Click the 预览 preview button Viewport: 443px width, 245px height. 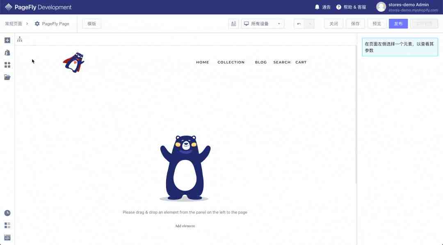377,24
